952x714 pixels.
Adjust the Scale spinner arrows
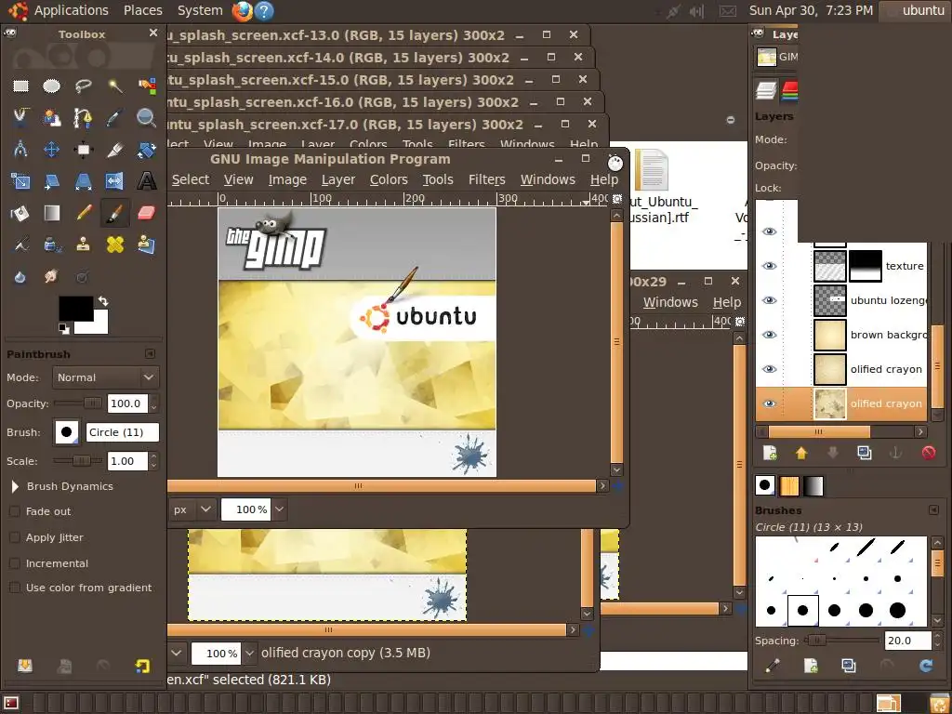click(x=153, y=461)
